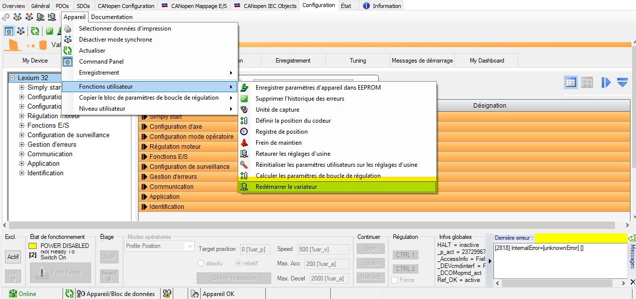636x299 pixels.
Task: Click green checkmark icon for Supprimer l'historique des erreurs
Action: [x=244, y=99]
